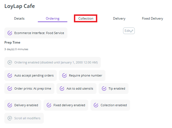Click the Ecommerce Interface checkmark icon
Screen dimensions: 172x128
point(10,33)
